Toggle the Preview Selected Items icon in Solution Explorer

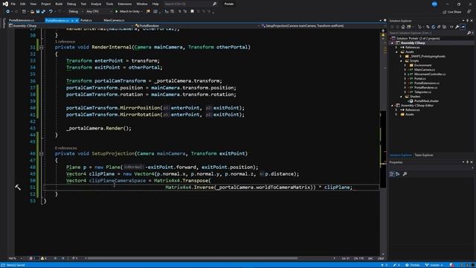pyautogui.click(x=463, y=27)
